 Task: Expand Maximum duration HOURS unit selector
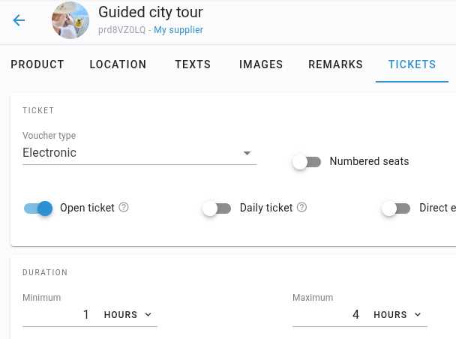point(397,314)
